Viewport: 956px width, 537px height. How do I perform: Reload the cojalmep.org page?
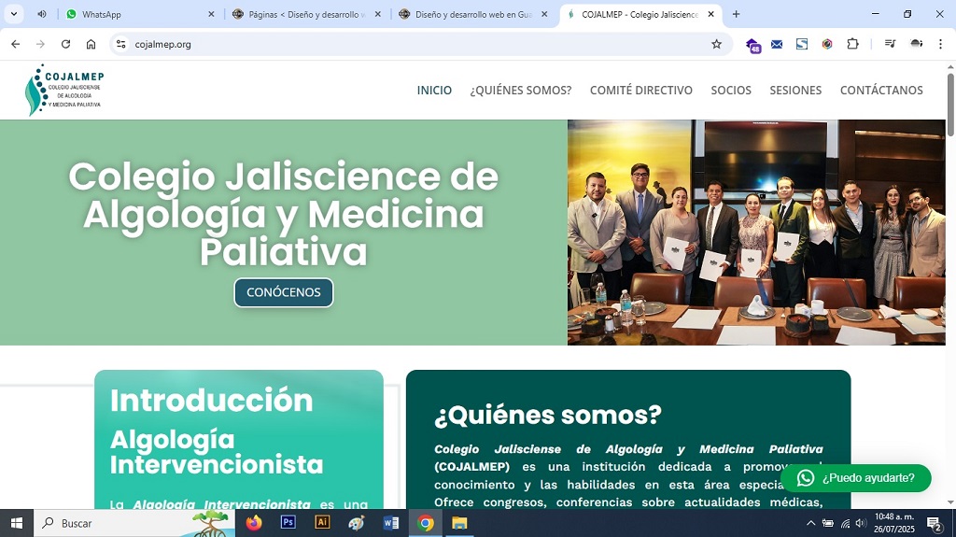click(65, 44)
